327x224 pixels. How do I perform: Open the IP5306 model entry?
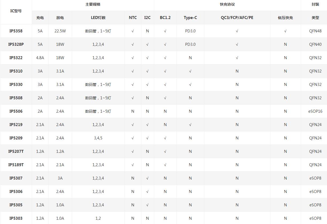(16, 192)
